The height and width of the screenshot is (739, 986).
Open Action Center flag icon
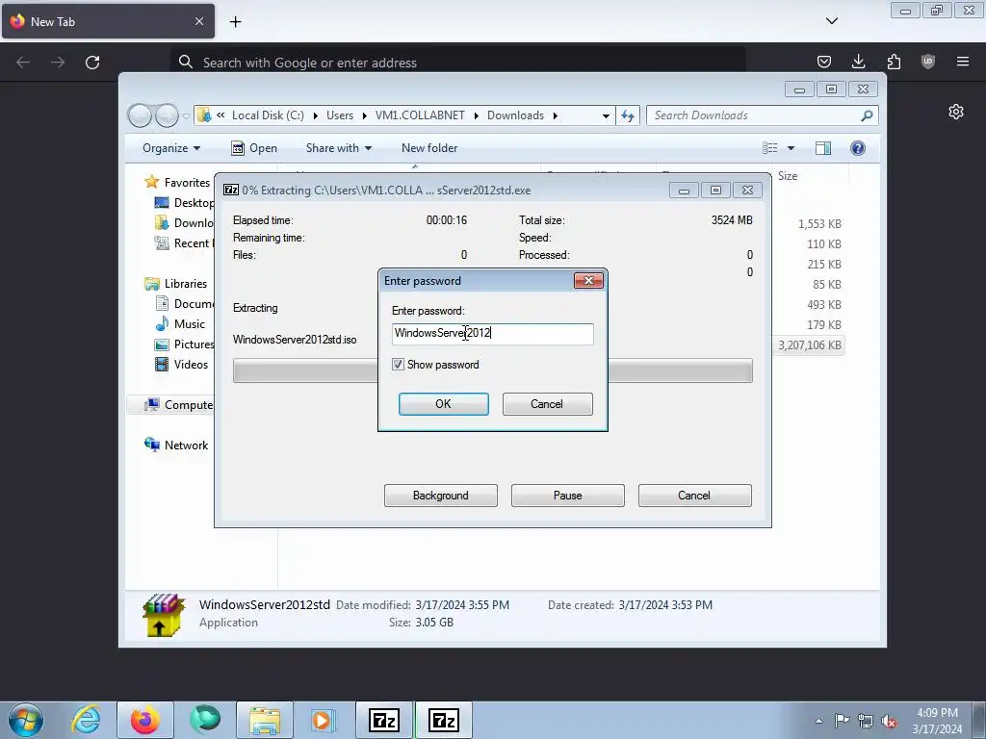[x=842, y=721]
